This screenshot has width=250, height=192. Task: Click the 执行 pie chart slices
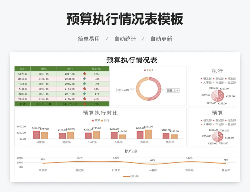point(217,96)
